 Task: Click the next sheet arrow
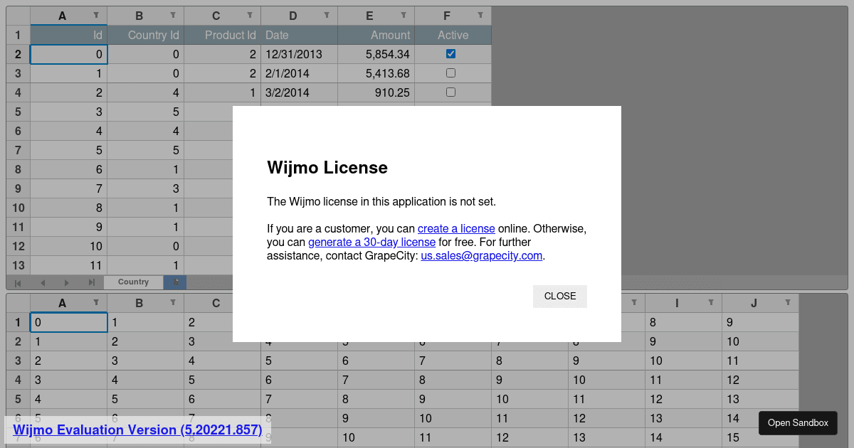pyautogui.click(x=67, y=282)
